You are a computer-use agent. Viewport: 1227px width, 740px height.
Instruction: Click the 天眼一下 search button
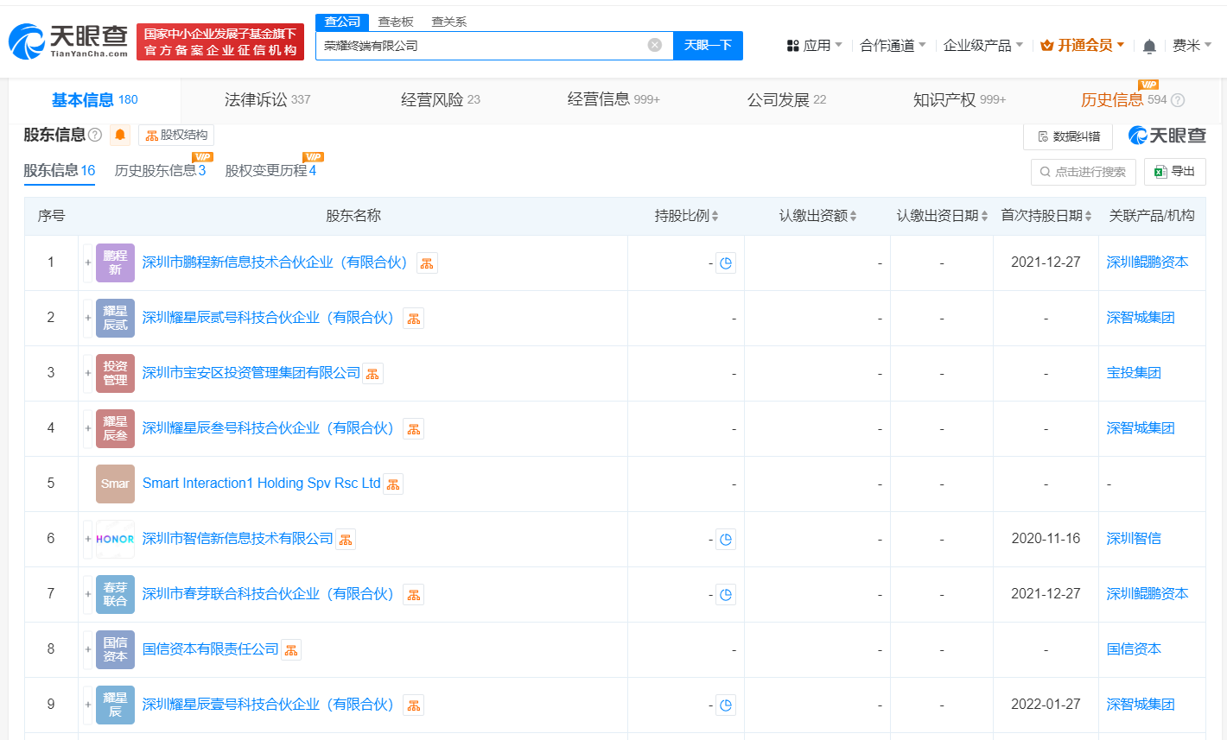point(708,45)
